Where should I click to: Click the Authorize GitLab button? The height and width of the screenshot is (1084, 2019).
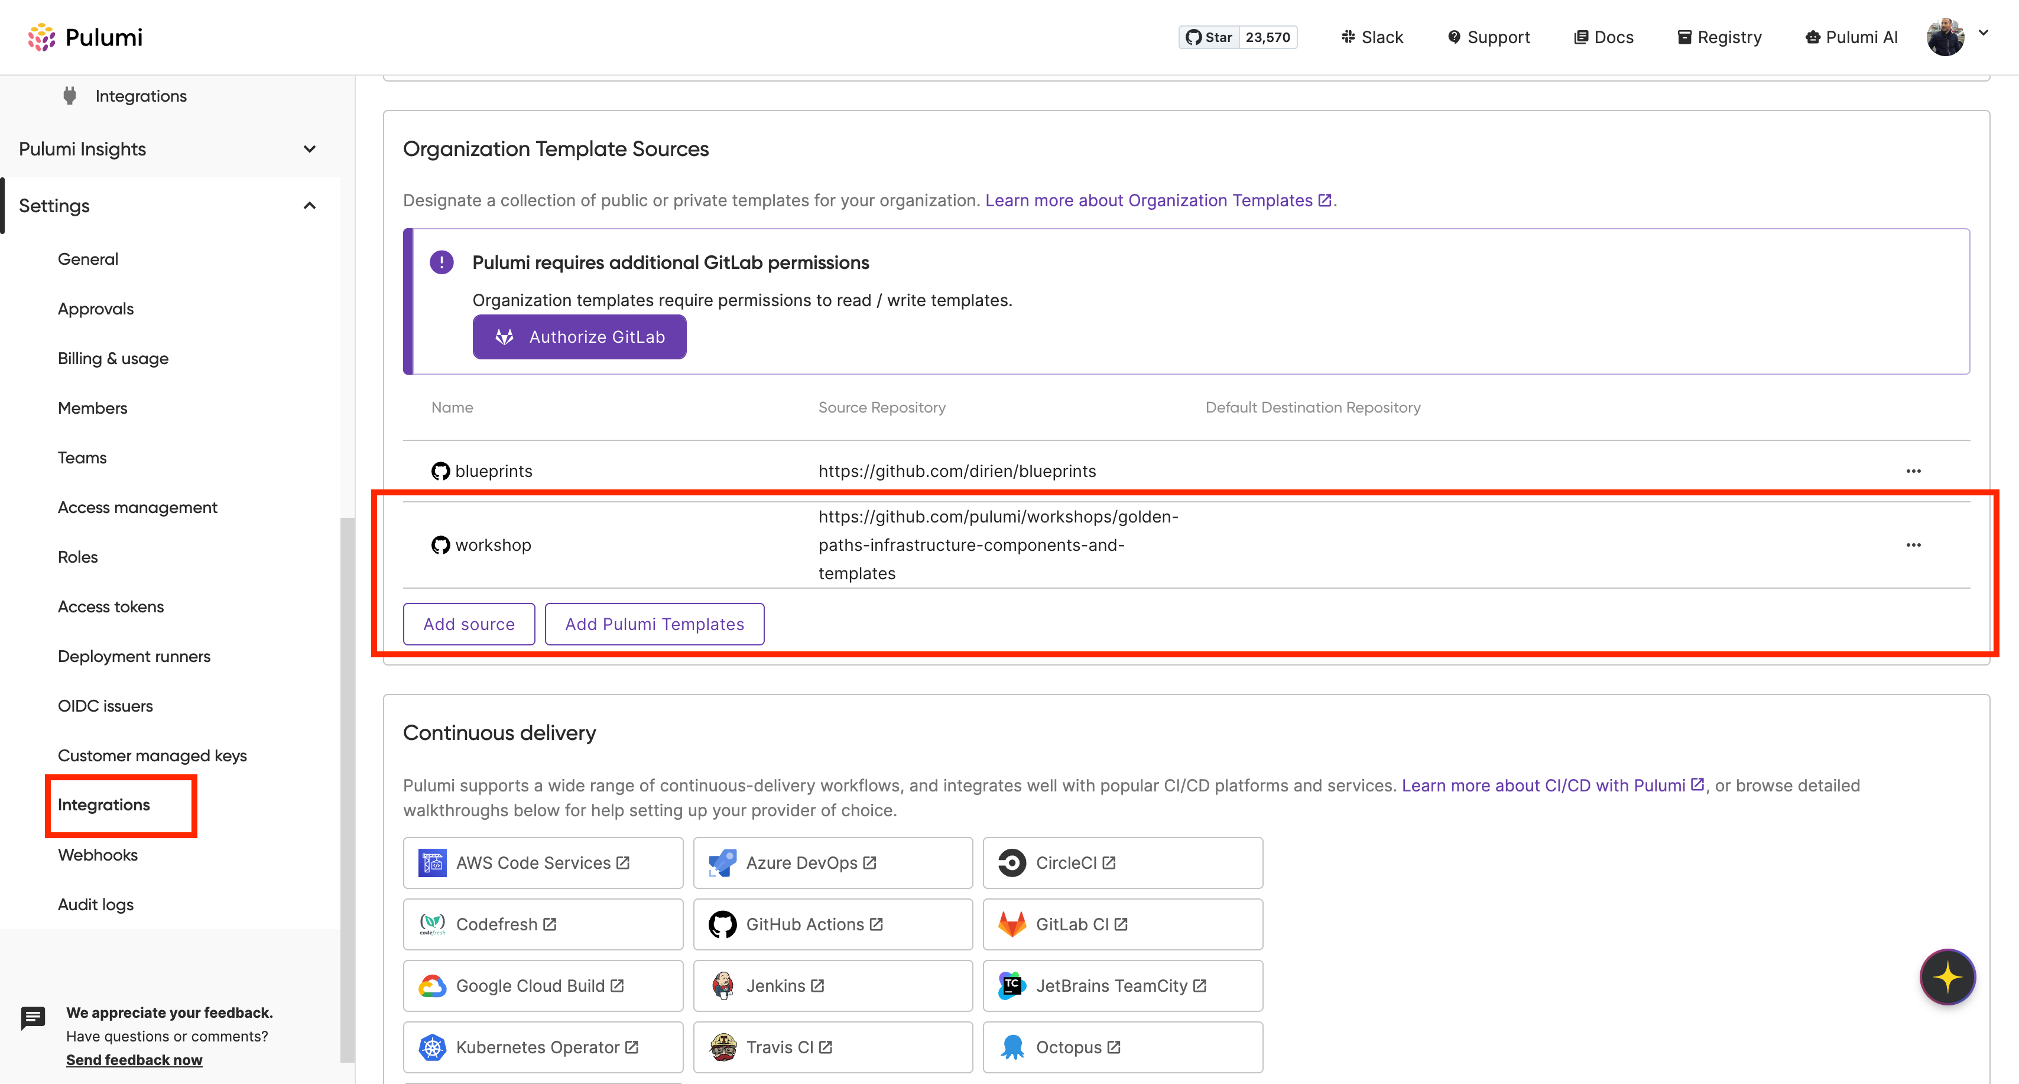(x=579, y=337)
